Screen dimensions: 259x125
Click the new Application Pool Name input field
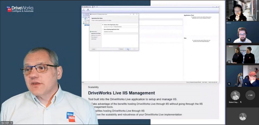pos(125,27)
